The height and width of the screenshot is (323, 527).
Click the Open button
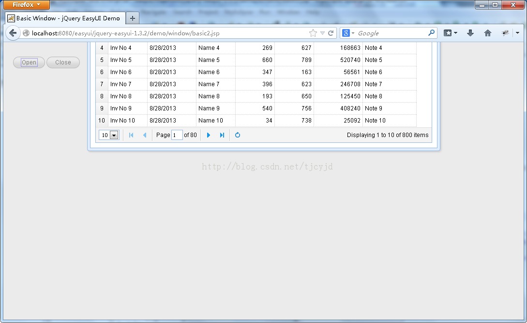29,62
